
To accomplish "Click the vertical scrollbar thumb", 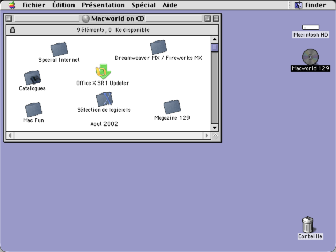I will coord(215,47).
